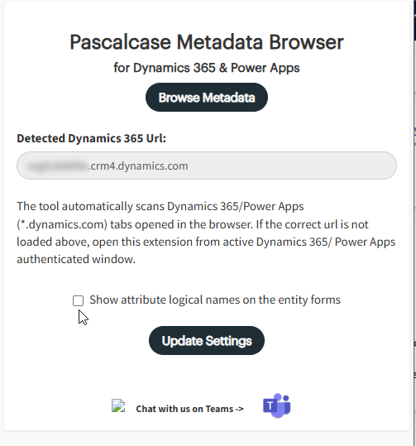Click the Browse Metadata button
Viewport: 416px width, 446px height.
207,98
